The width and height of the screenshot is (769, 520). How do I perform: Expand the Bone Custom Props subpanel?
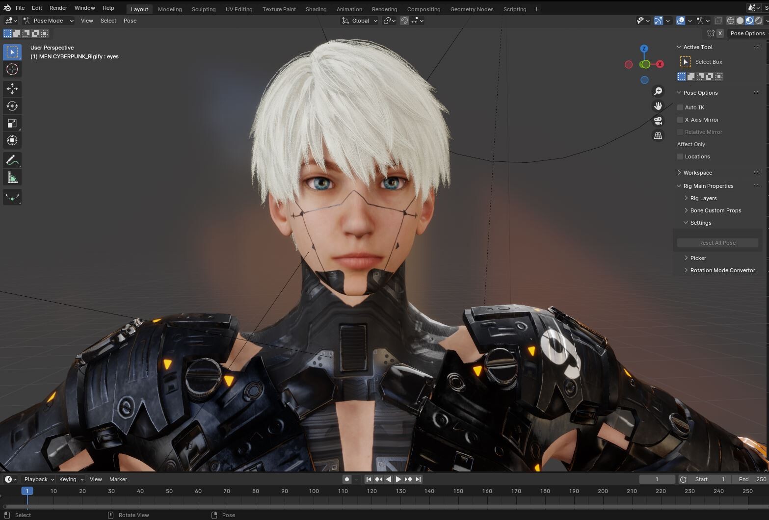(716, 210)
